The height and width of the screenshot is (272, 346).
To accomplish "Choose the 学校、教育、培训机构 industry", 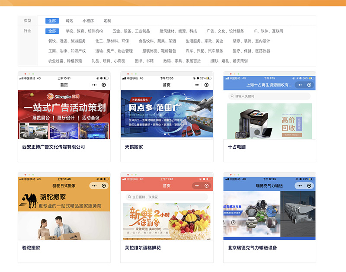I will (84, 31).
